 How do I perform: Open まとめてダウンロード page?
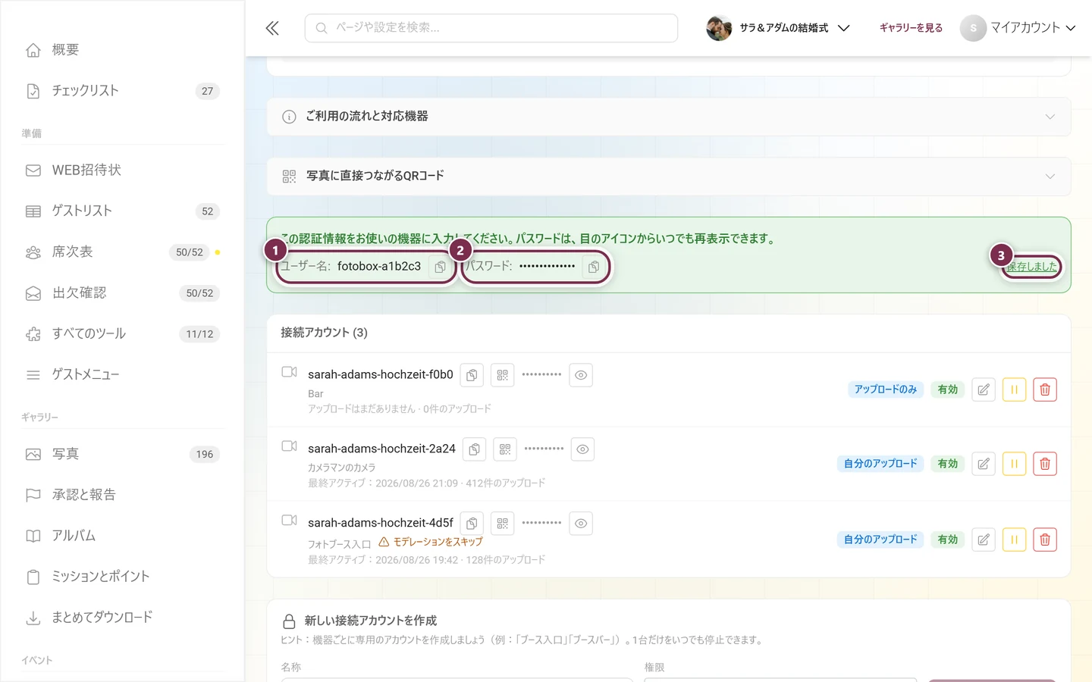122,618
